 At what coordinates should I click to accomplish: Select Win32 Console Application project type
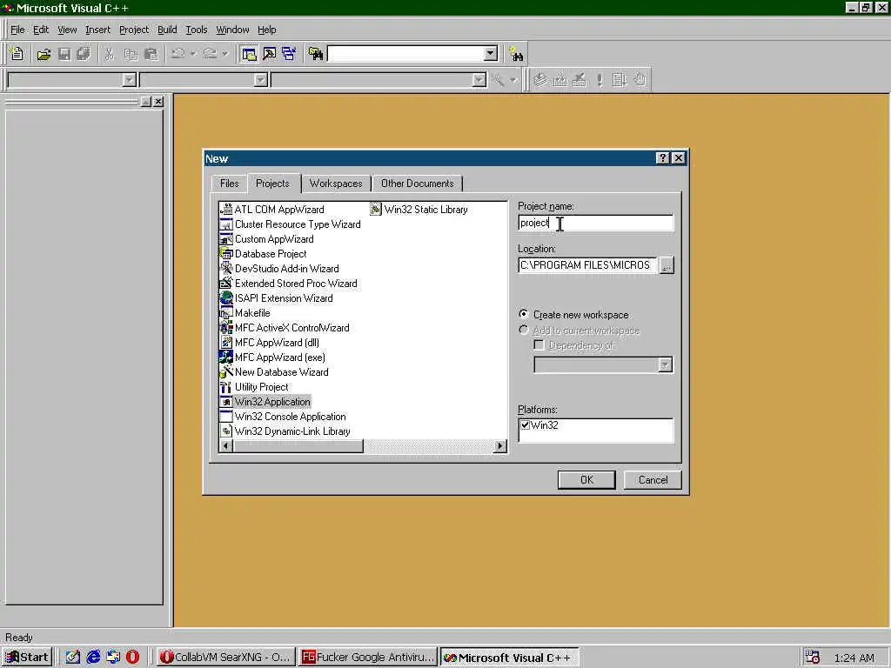pyautogui.click(x=283, y=417)
